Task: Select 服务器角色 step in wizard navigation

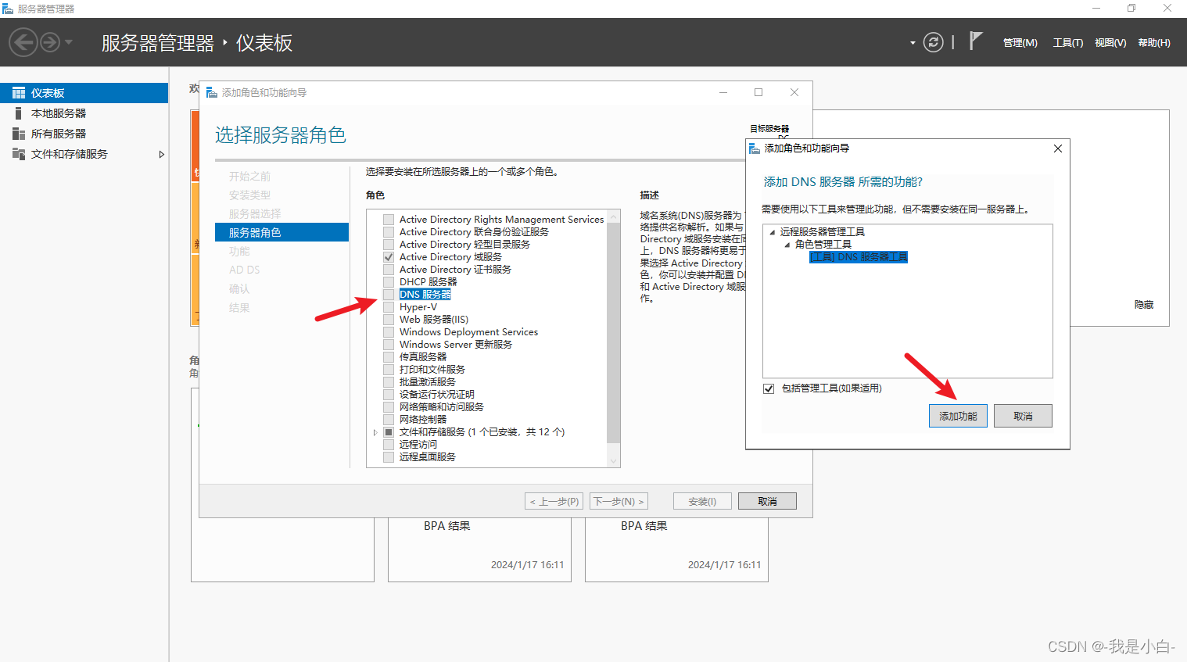Action: coord(282,232)
